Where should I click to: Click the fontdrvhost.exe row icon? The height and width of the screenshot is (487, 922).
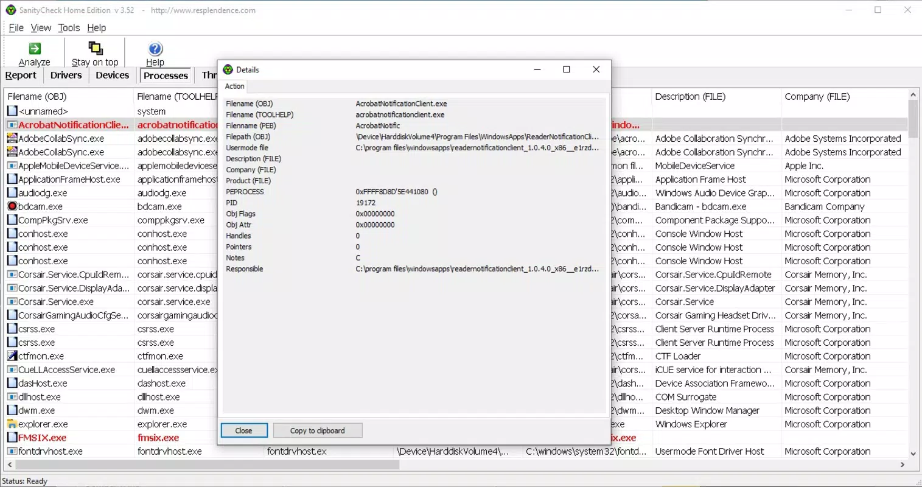coord(12,451)
